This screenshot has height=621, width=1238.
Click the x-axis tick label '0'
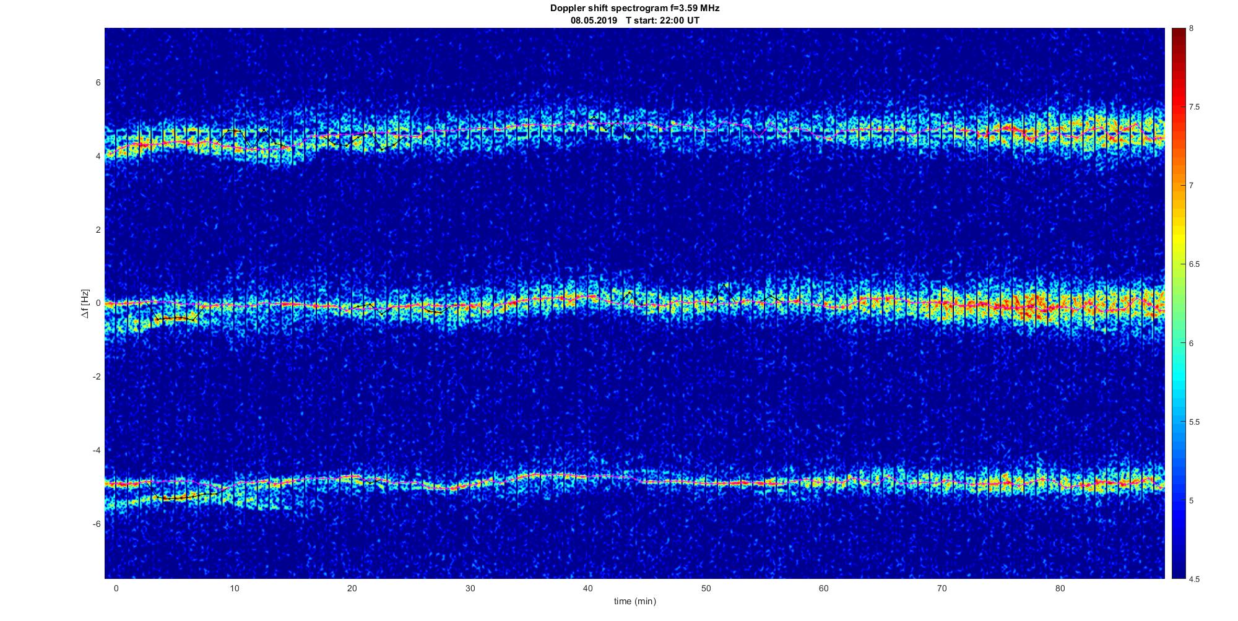[116, 588]
